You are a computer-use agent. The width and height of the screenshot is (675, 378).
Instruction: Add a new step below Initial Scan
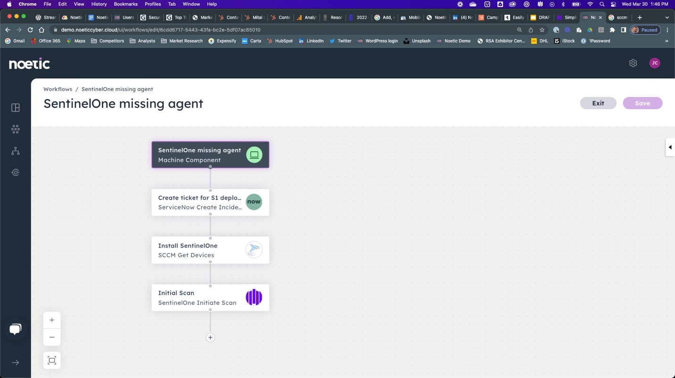click(210, 338)
